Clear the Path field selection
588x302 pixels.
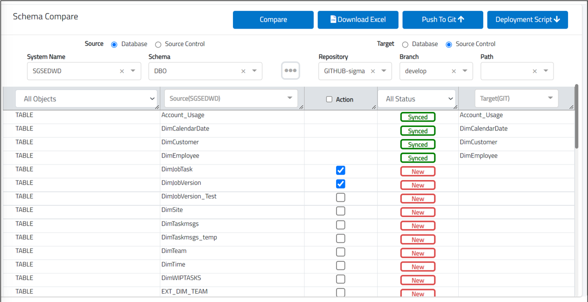click(535, 71)
